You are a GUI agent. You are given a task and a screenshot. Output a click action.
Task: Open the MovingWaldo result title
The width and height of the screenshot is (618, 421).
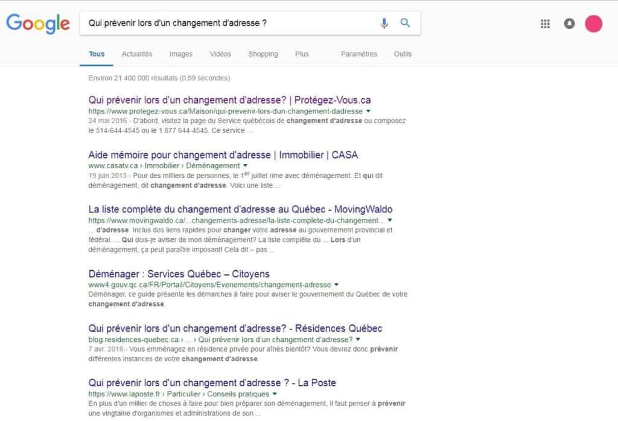click(x=240, y=209)
